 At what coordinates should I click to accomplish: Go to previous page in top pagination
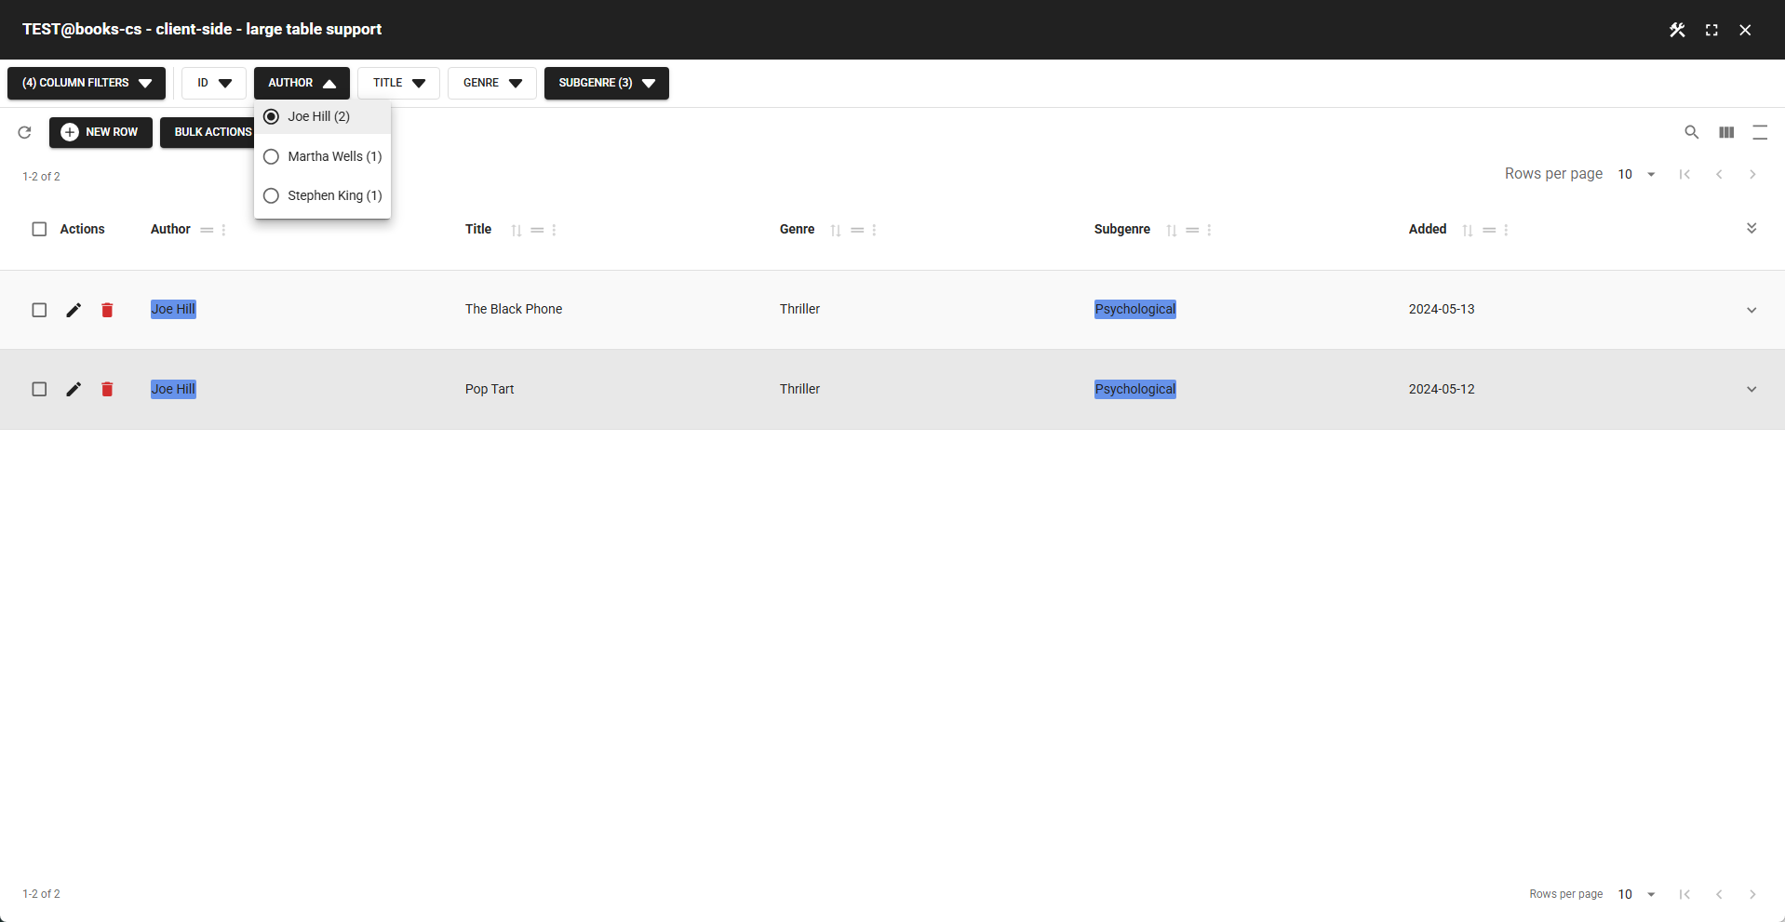point(1719,174)
